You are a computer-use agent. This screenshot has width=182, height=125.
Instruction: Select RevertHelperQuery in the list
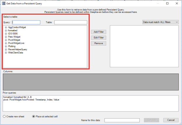tap(17, 50)
